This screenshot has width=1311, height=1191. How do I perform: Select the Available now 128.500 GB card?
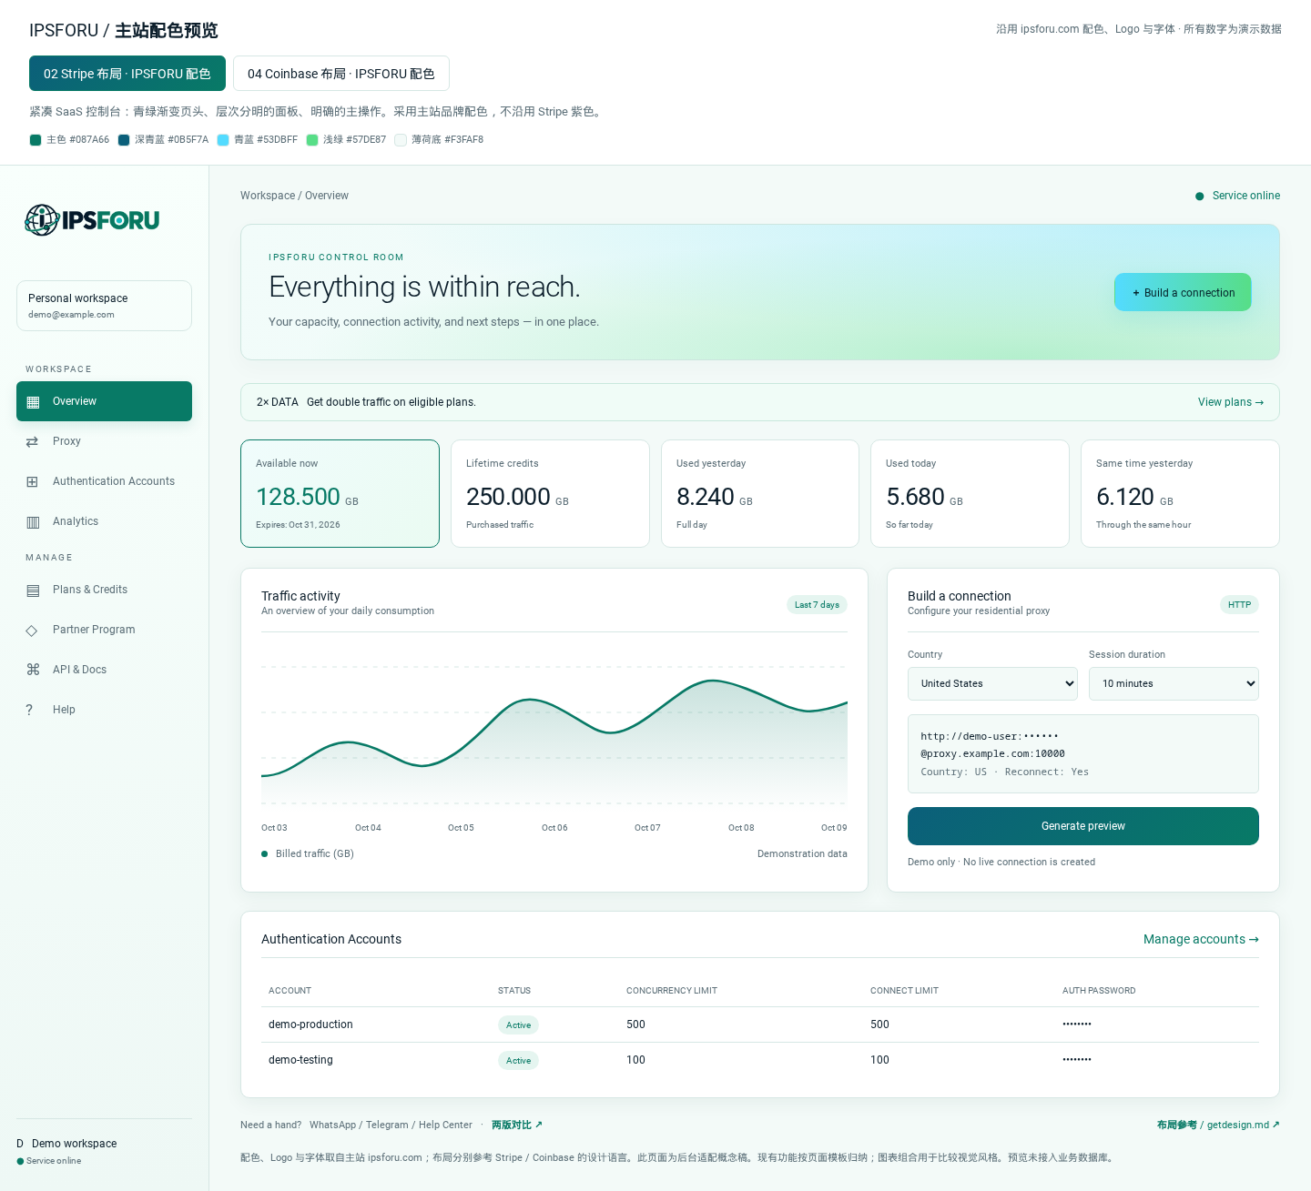pos(340,494)
